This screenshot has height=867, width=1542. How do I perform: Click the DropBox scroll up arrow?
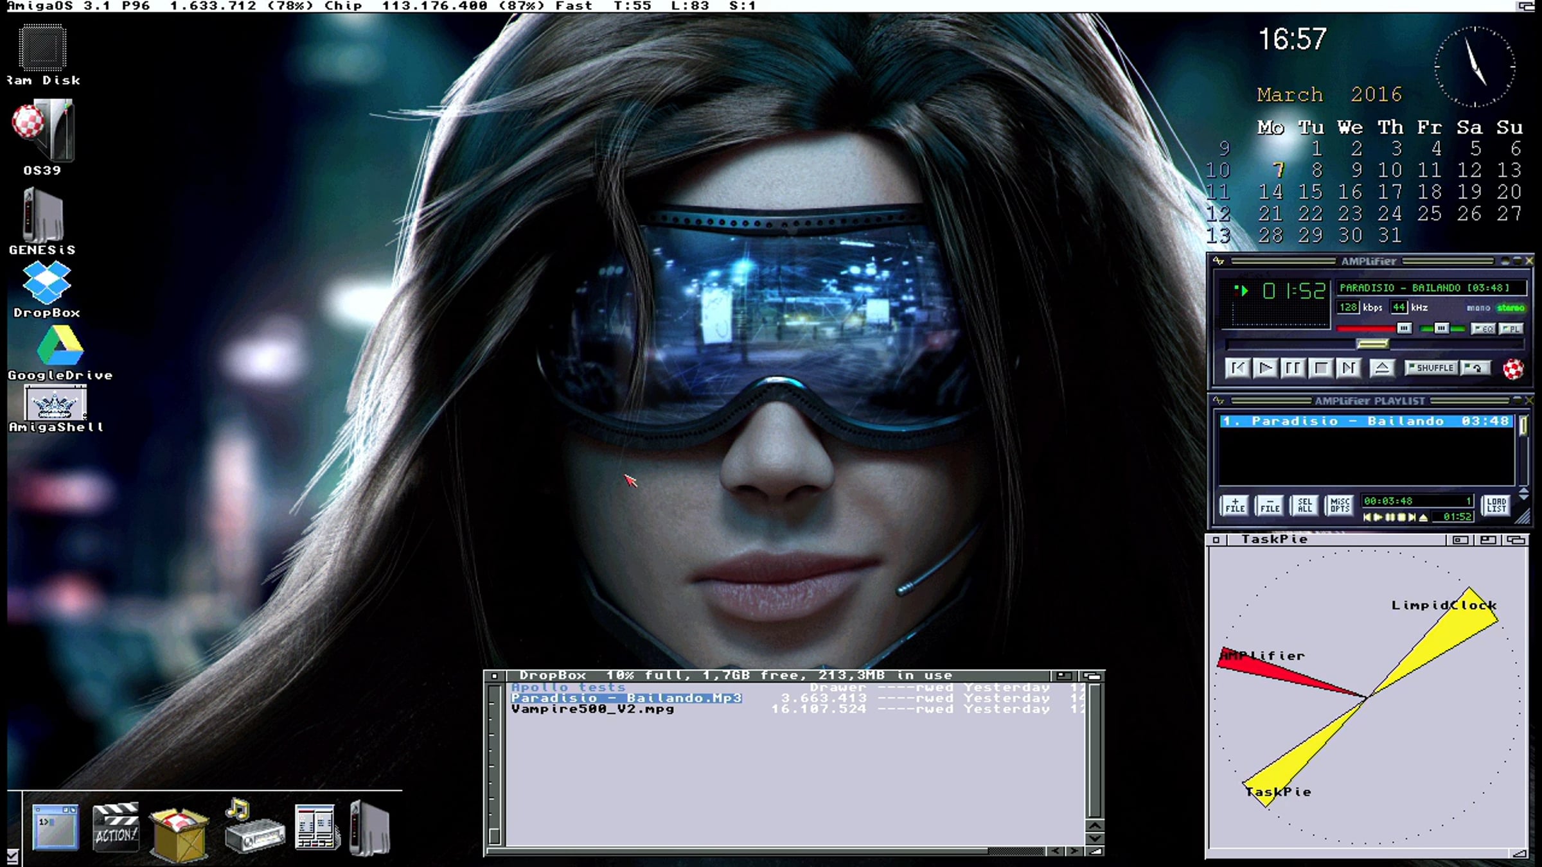1095,826
